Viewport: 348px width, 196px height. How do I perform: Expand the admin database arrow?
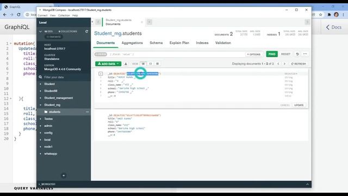40,126
